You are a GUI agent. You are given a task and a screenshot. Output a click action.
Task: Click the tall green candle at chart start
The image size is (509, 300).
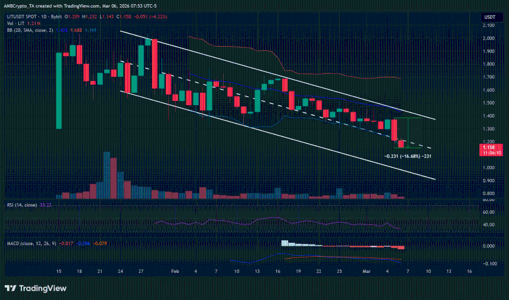59,90
